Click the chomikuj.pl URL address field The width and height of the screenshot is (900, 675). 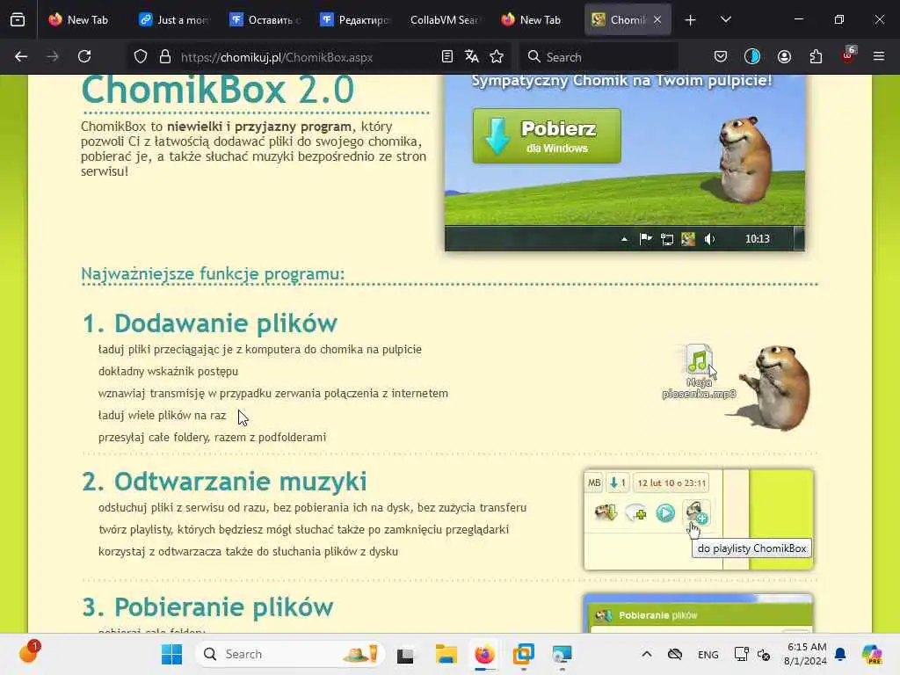tap(277, 57)
